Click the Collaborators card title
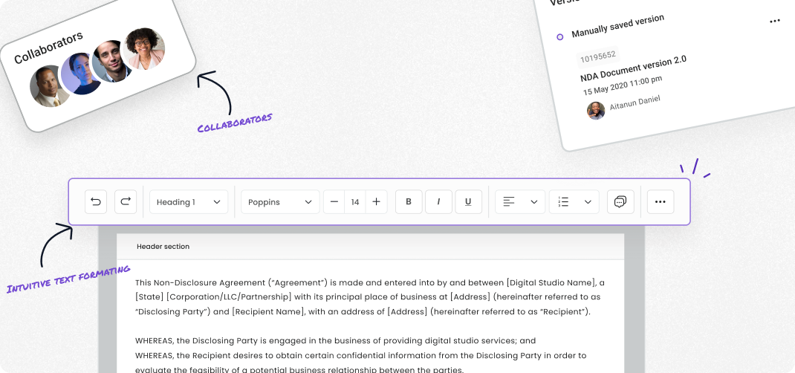The image size is (795, 373). [48, 48]
